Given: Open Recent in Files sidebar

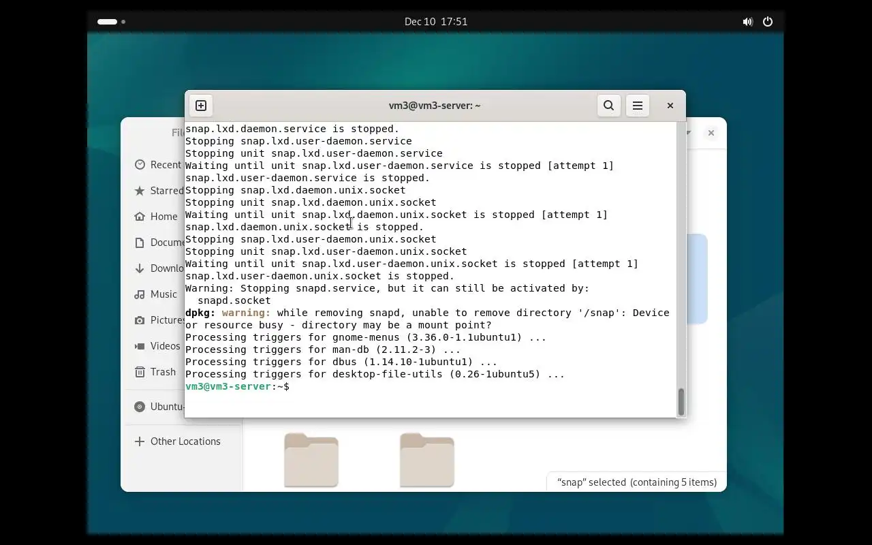Looking at the screenshot, I should pos(158,165).
